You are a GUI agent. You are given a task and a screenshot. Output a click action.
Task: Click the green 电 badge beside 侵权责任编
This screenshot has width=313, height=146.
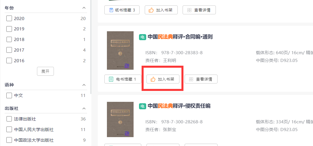coord(142,106)
